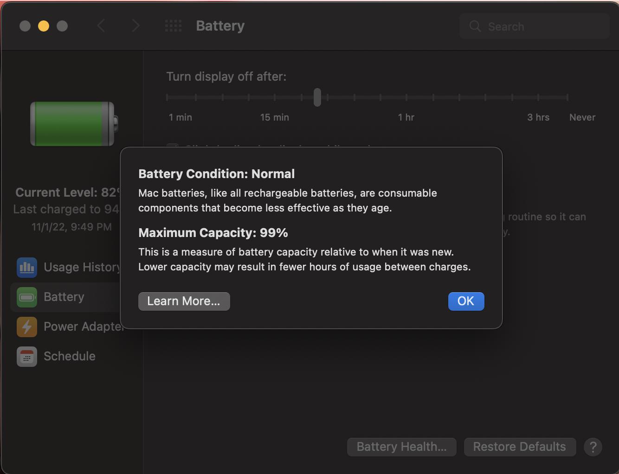619x474 pixels.
Task: Set the display-off slider to 1 hr tick
Action: pos(406,97)
